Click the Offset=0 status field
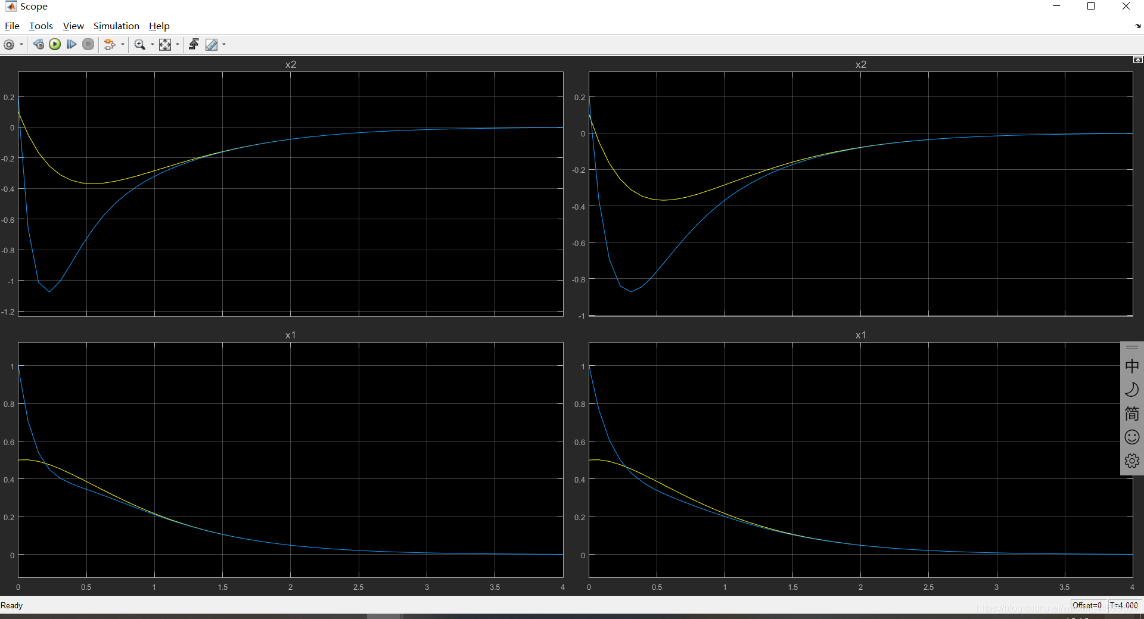This screenshot has width=1144, height=619. tap(1087, 605)
